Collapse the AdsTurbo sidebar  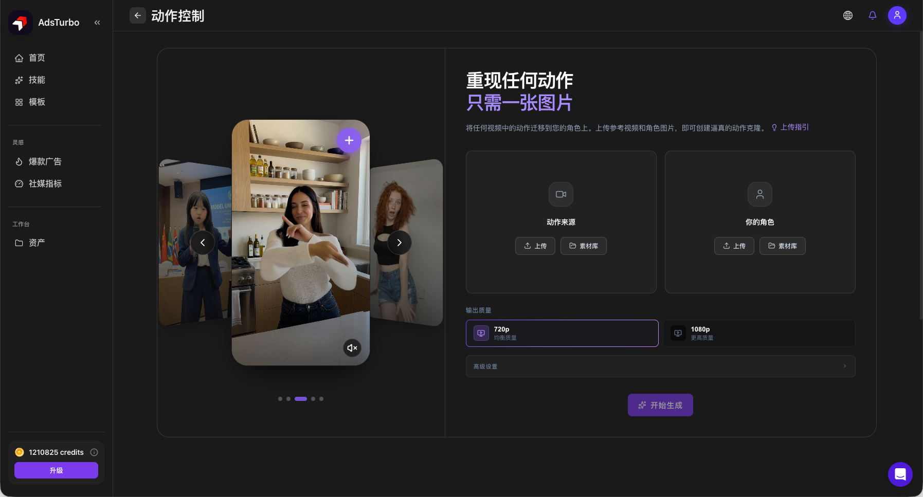click(97, 23)
